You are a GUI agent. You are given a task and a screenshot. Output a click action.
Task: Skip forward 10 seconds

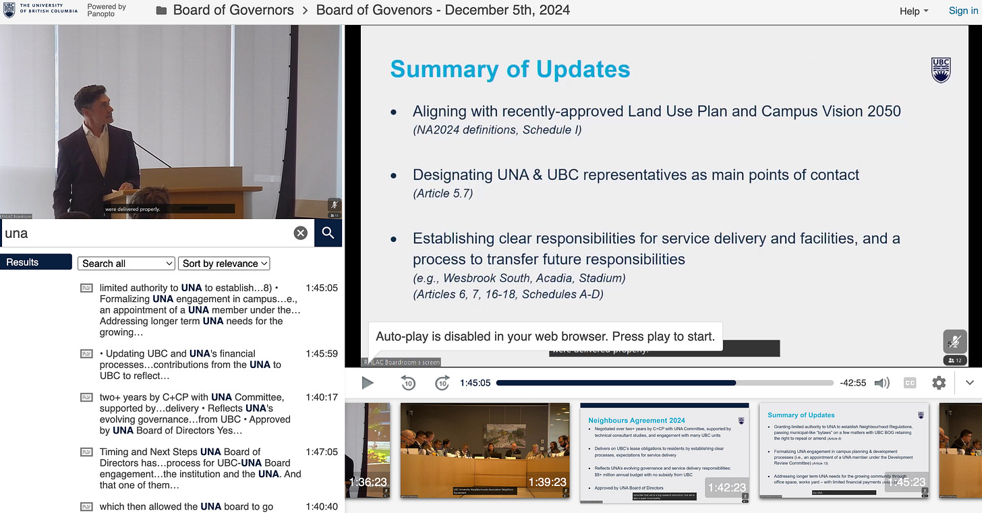442,383
